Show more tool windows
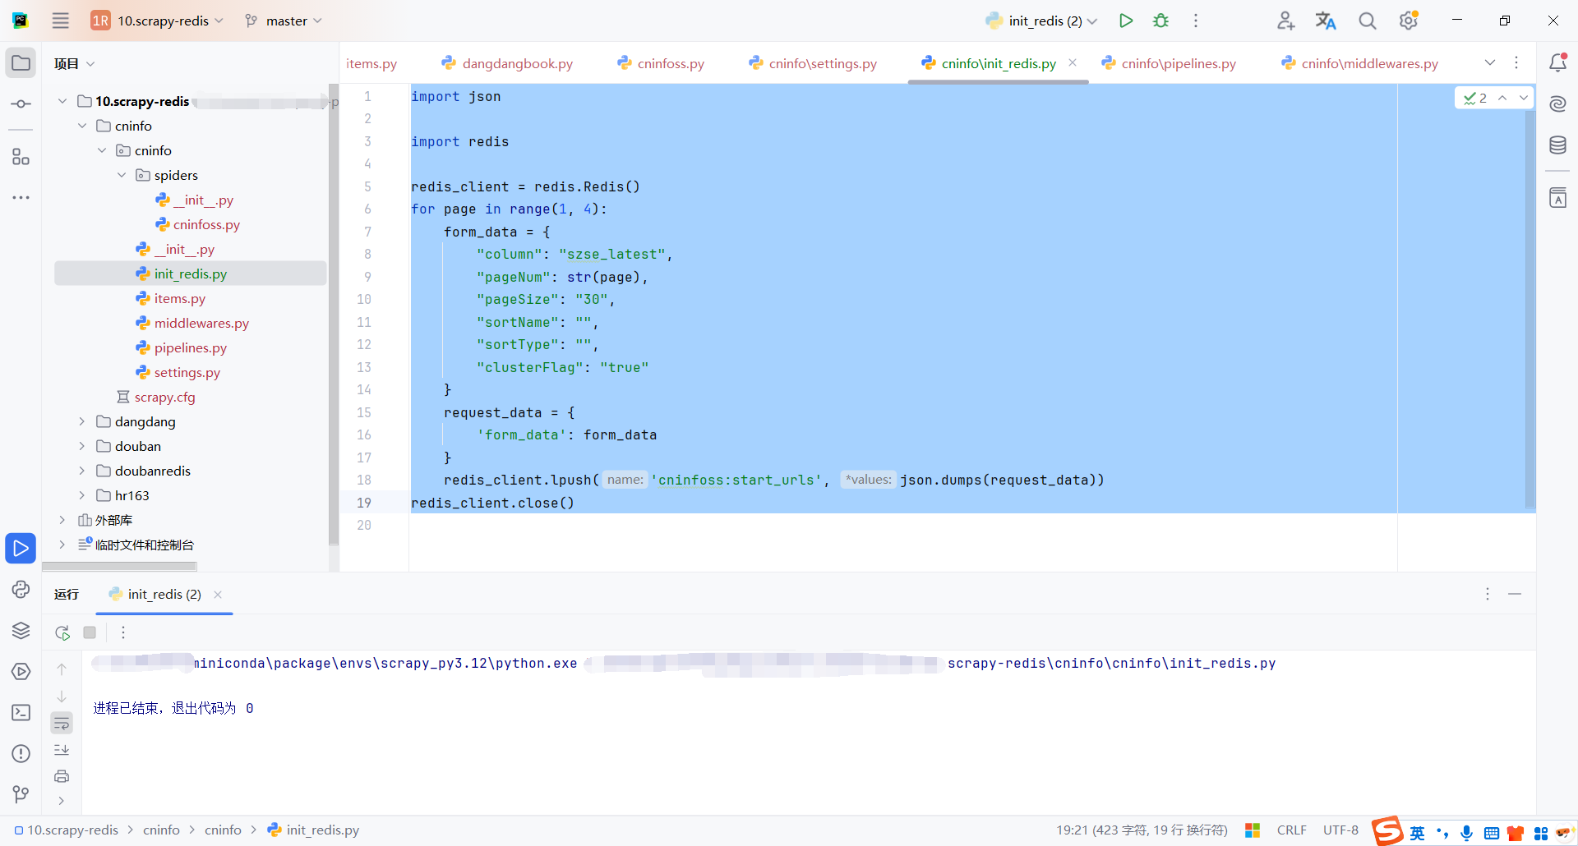Image resolution: width=1578 pixels, height=846 pixels. (21, 197)
